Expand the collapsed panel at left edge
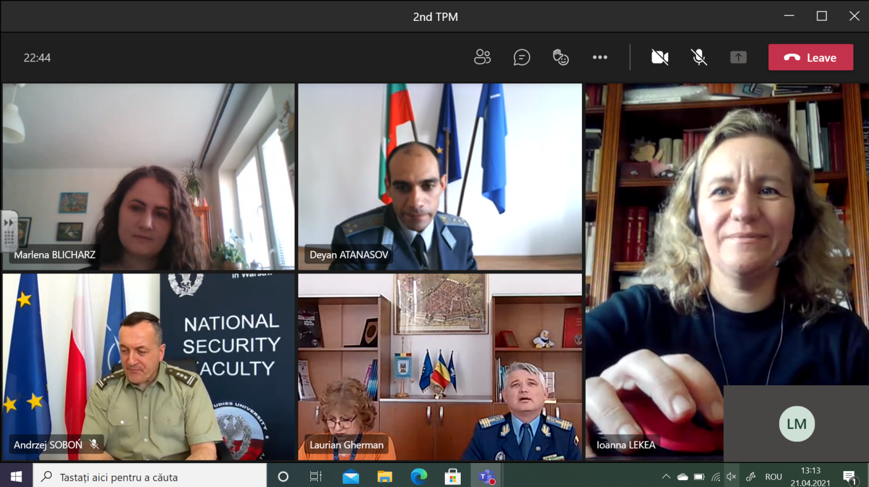Screen dimensions: 869x487 9,223
